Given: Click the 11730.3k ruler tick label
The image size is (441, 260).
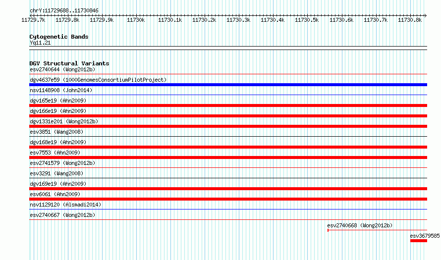Looking at the screenshot, I should click(238, 20).
